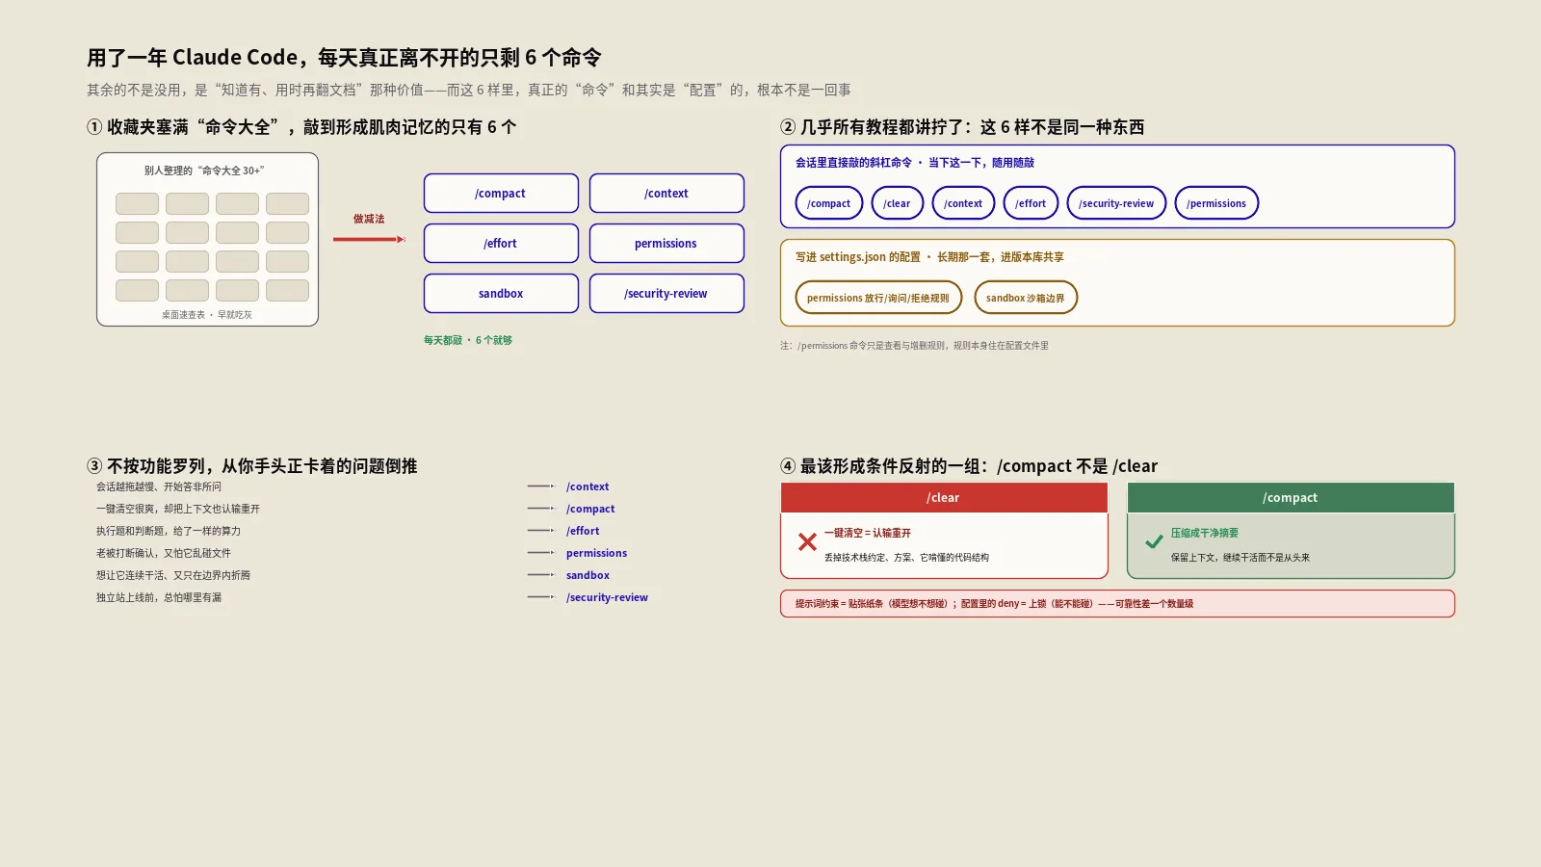
Task: Open the permissions link in section ③ list
Action: coord(596,553)
